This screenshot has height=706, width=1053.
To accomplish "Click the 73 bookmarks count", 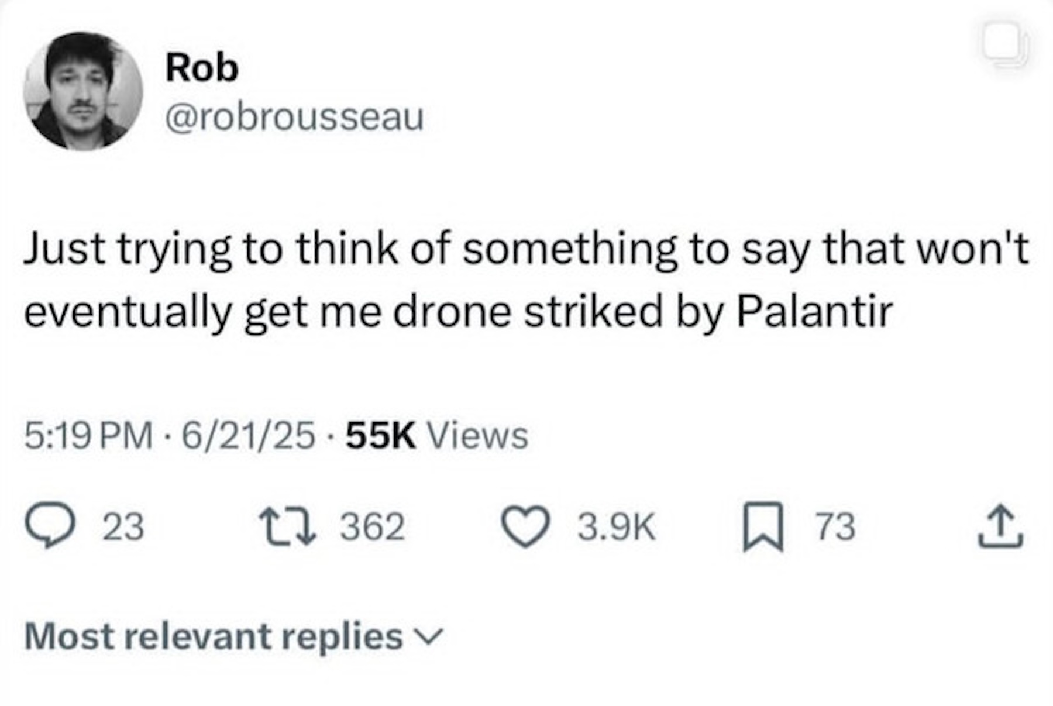I will (x=835, y=526).
